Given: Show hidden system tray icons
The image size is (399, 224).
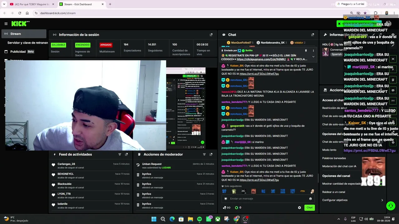Looking at the screenshot, I should pyautogui.click(x=339, y=219).
